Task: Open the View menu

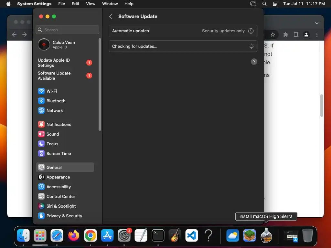Action: click(91, 4)
